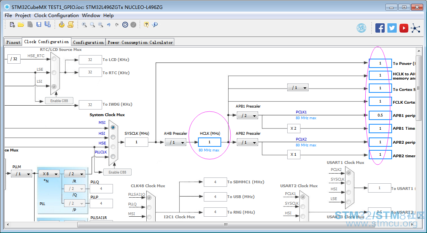Image resolution: width=427 pixels, height=233 pixels.
Task: Choose HSI in the USART1 Clock Mux
Action: 348,192
